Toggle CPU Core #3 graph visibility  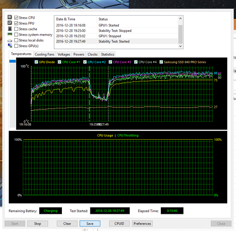[110, 62]
